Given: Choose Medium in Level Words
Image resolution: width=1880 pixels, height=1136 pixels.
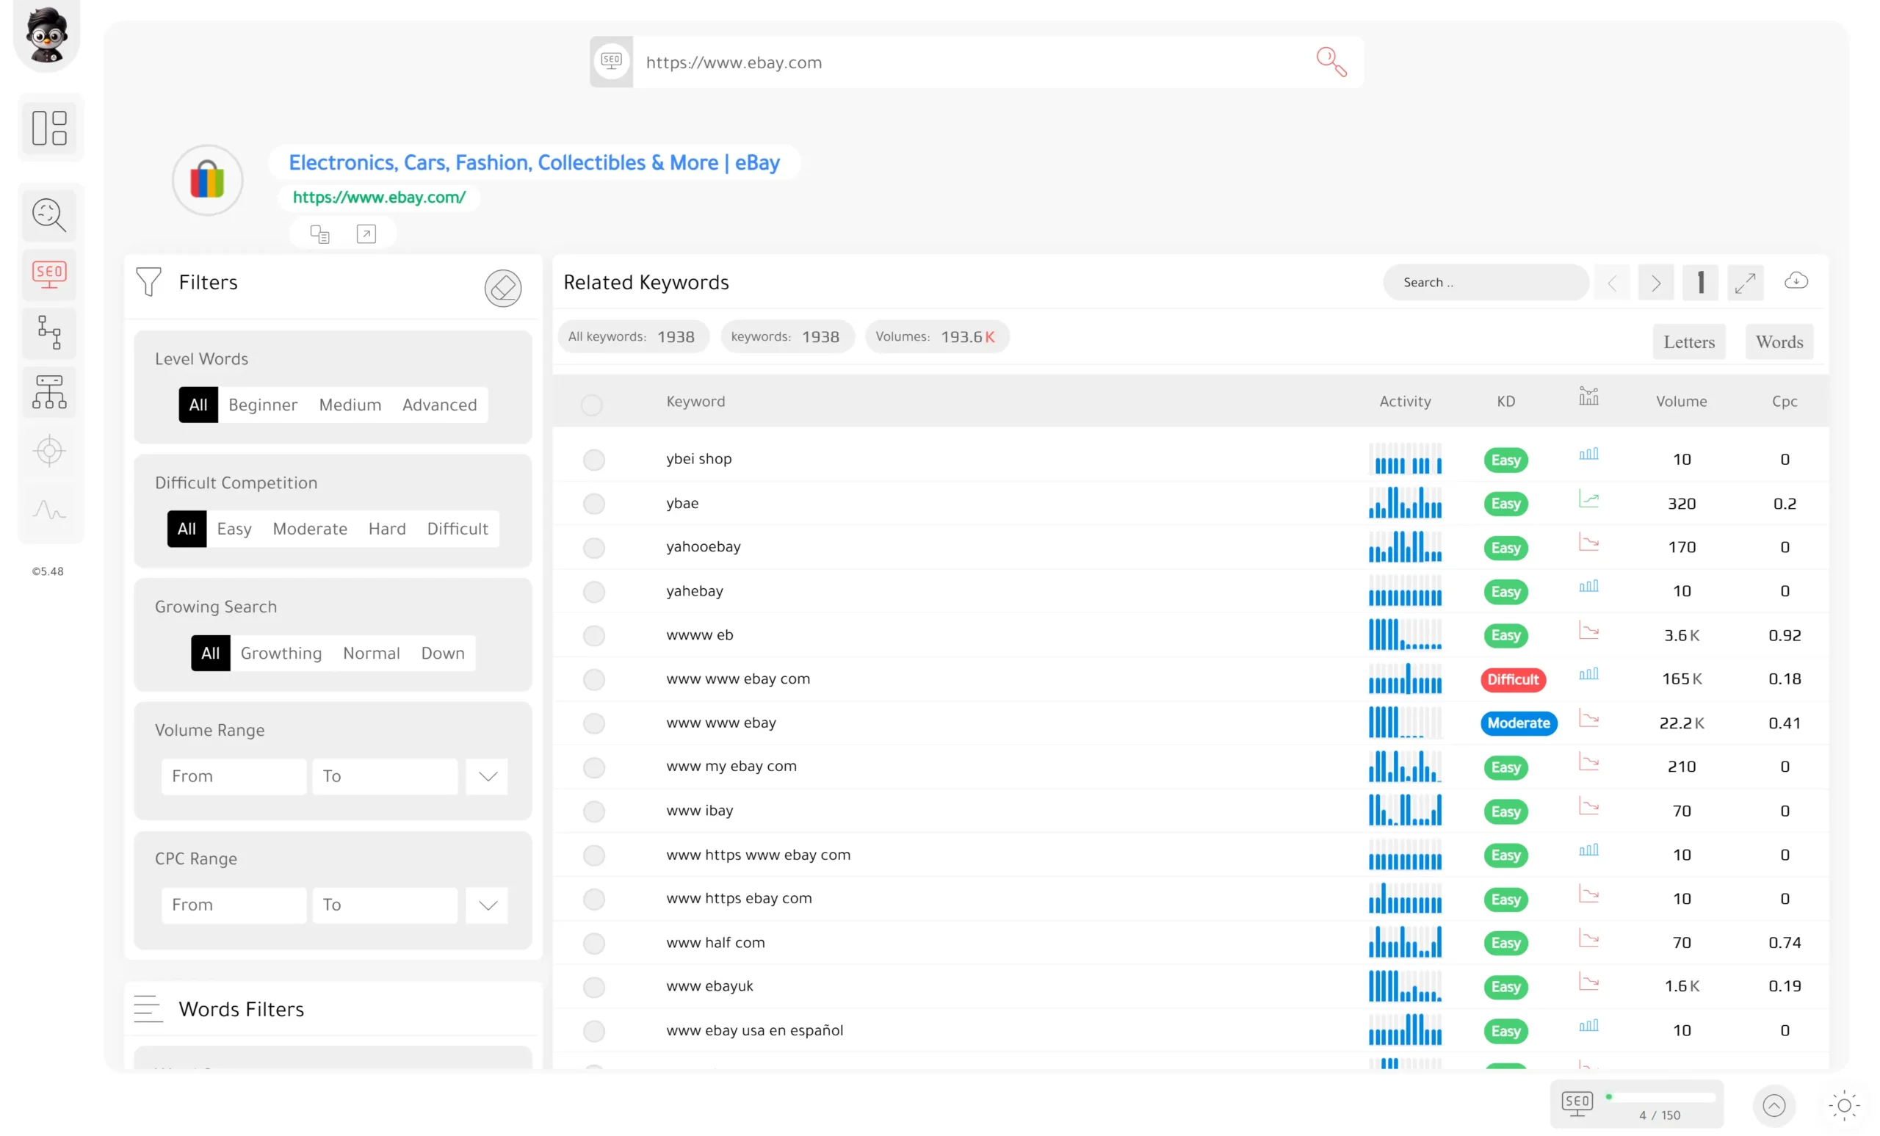Looking at the screenshot, I should [x=350, y=405].
